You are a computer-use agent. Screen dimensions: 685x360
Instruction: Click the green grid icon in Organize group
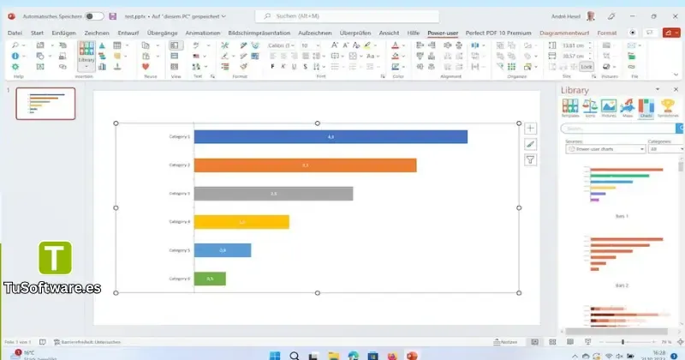point(511,67)
